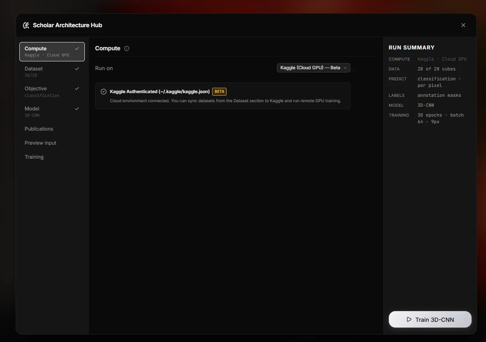Click the checkmark next to Dataset

click(x=77, y=69)
